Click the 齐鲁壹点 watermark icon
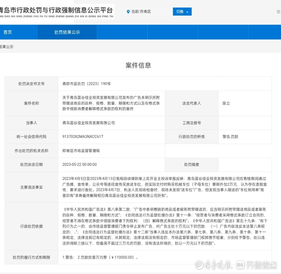 [240, 265]
